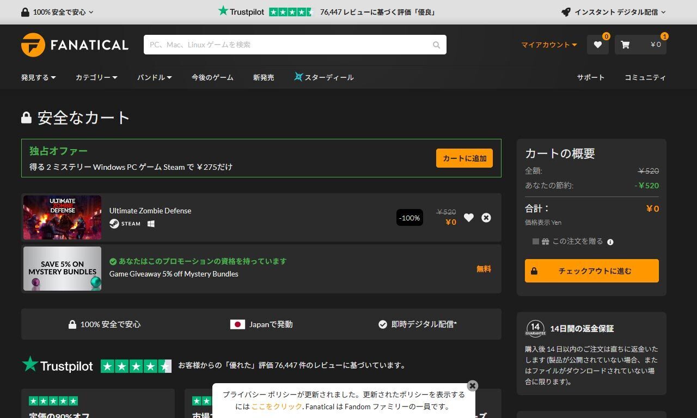Click the gift box icon in summary
The height and width of the screenshot is (418, 697).
tap(545, 241)
